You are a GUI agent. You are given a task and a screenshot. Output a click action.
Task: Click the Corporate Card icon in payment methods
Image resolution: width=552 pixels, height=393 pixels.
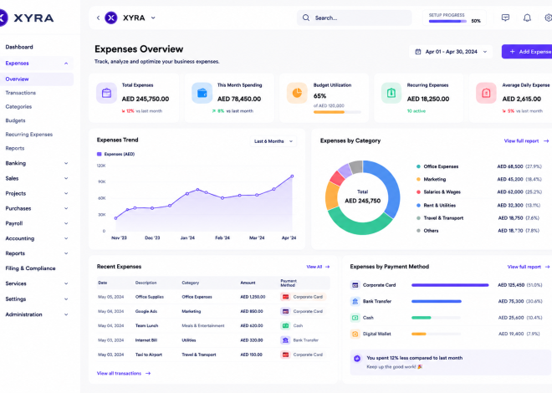(x=355, y=285)
